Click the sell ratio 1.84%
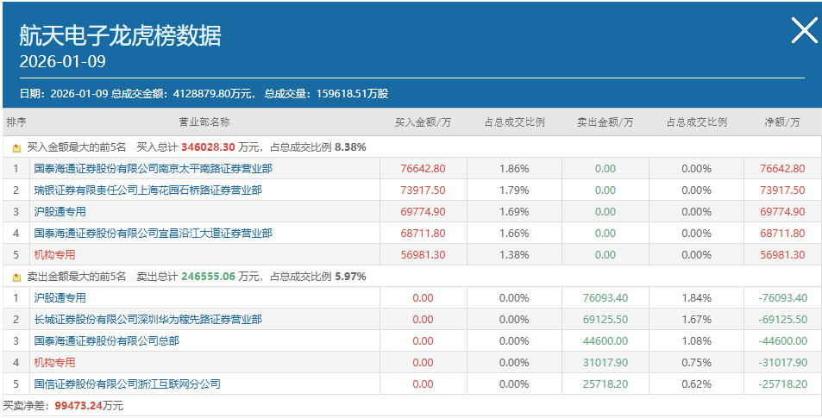822x418 pixels. [x=696, y=297]
